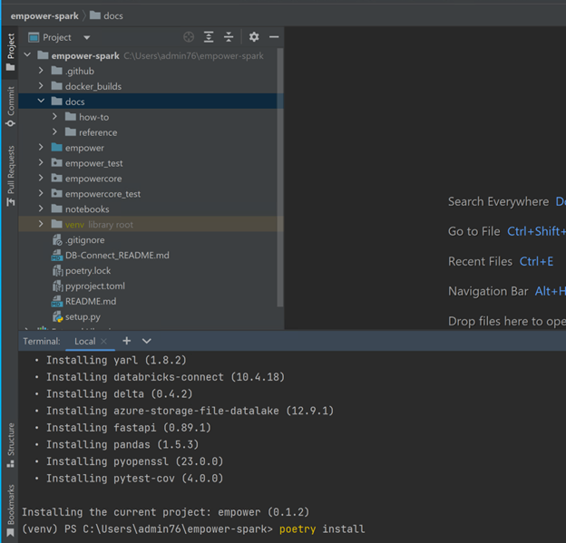Expand the reference folder chevron
The height and width of the screenshot is (543, 566).
pyautogui.click(x=54, y=132)
